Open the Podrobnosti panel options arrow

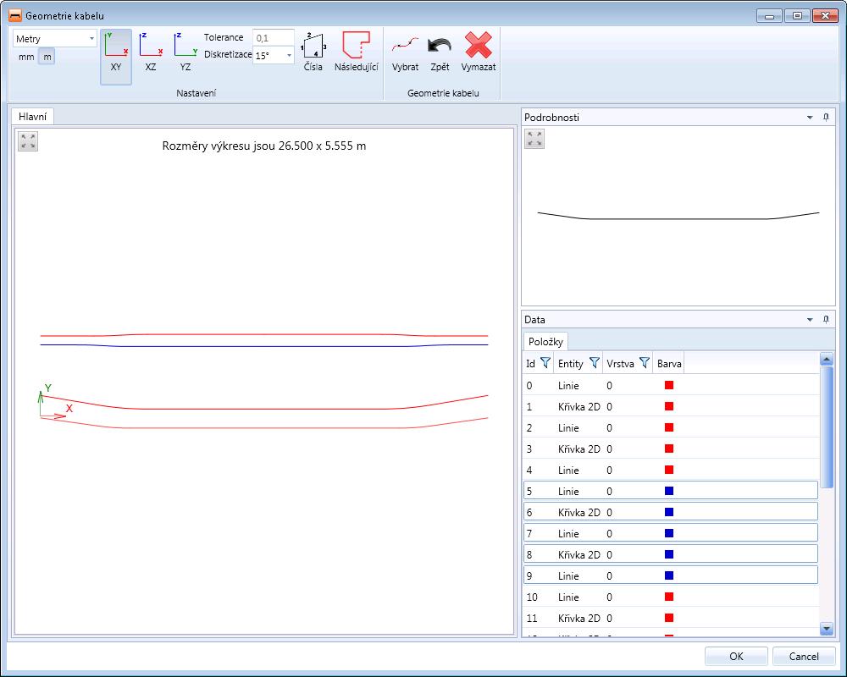[810, 117]
